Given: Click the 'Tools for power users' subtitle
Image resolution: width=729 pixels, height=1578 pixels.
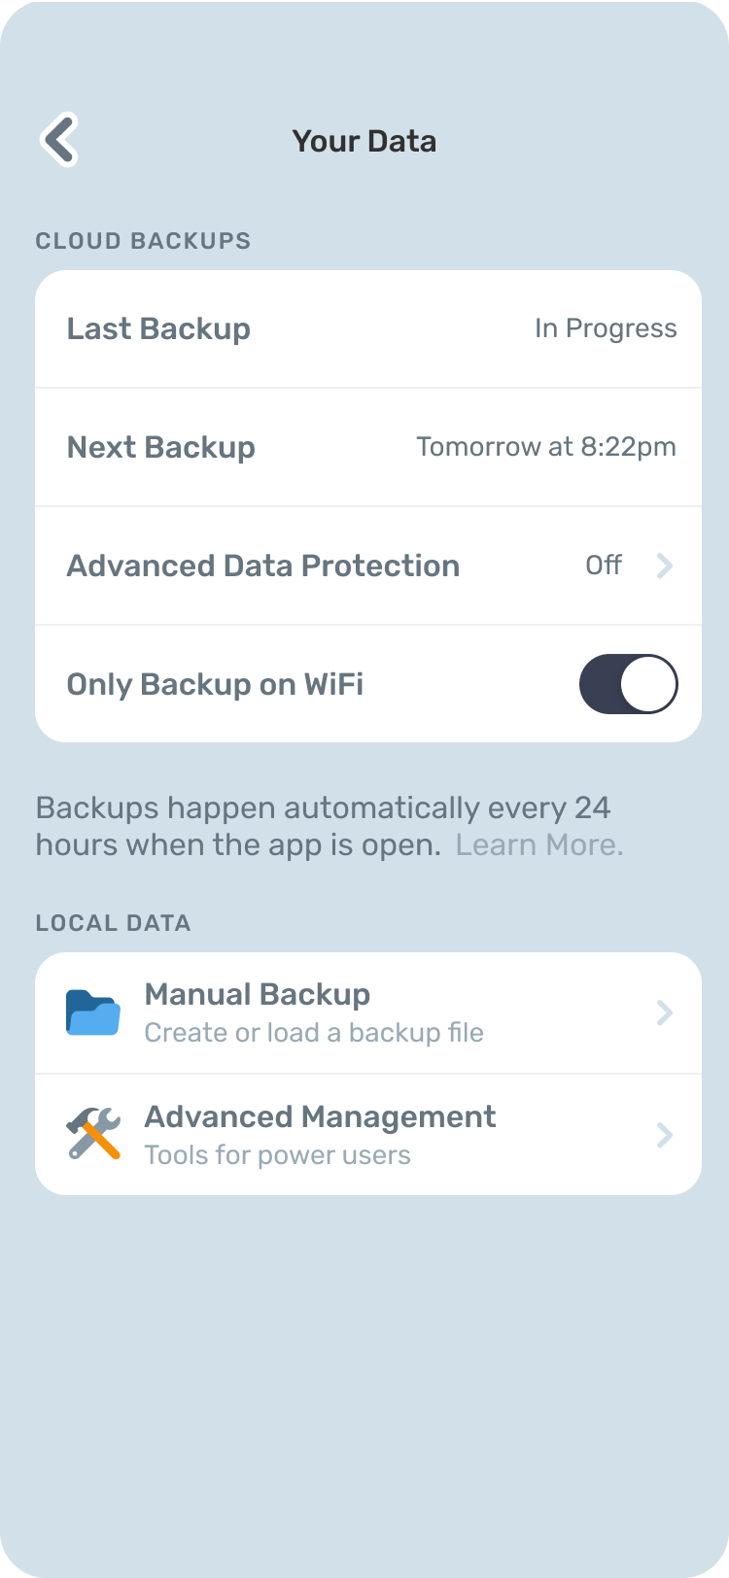Looking at the screenshot, I should (x=278, y=1154).
